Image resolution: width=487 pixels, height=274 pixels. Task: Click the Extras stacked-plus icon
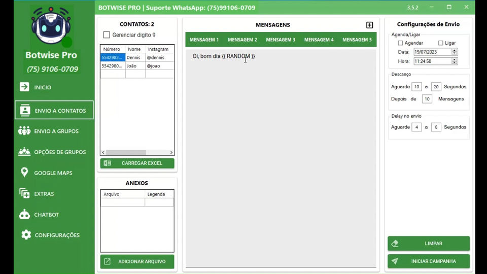click(x=24, y=193)
